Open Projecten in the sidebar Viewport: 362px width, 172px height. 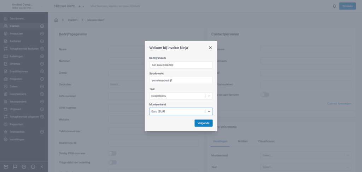16,79
